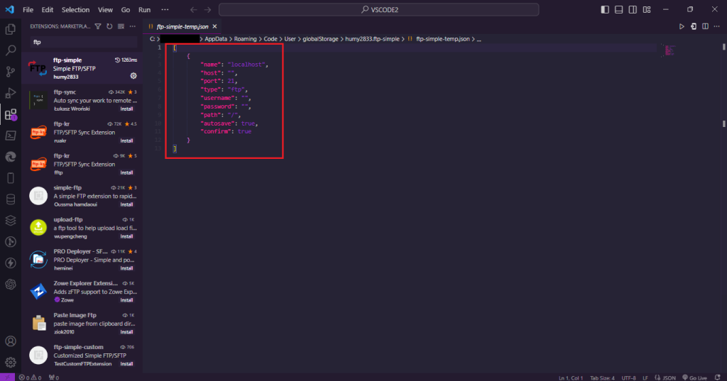Open the Microsoft Edge tools icon

pos(10,157)
